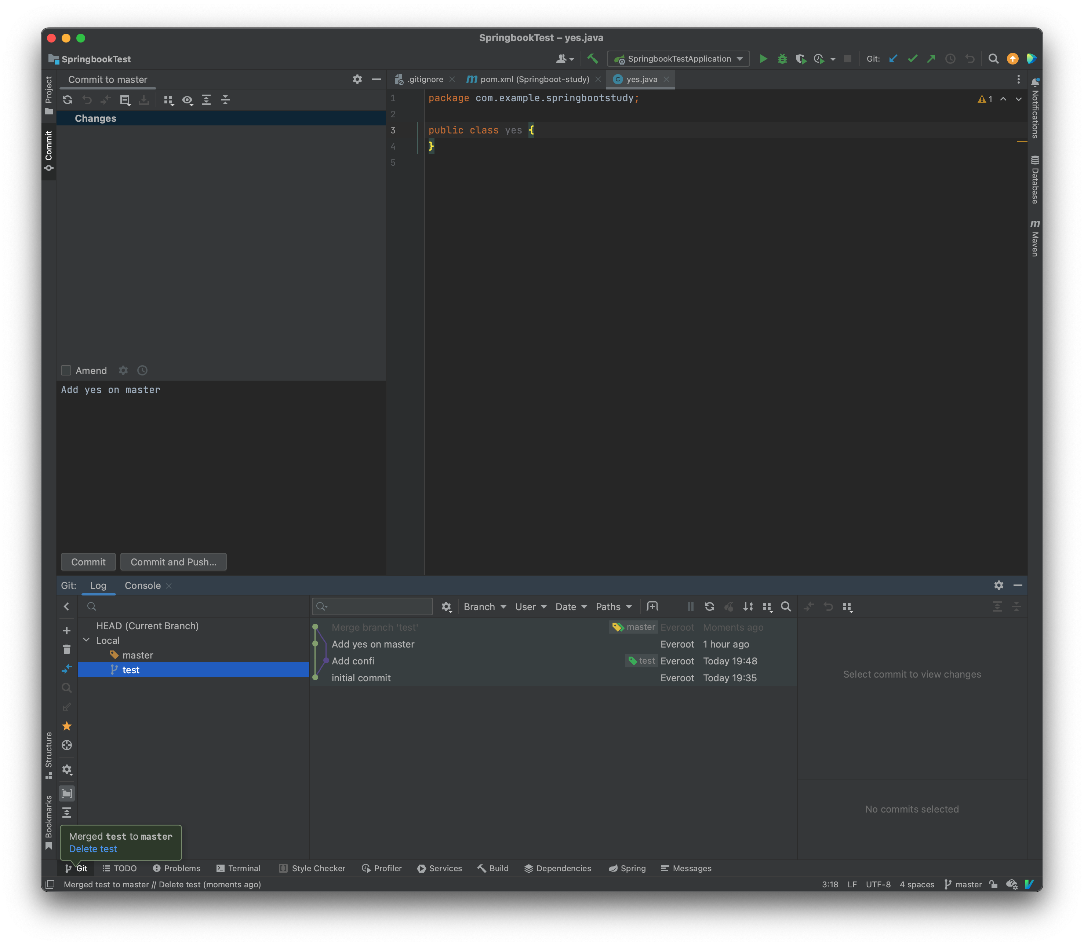Toggle IntelliSort in Git log toolbar
Screen dimensions: 1084x946
pos(747,606)
